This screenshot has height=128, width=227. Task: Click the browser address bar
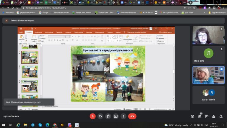(x=101, y=8)
